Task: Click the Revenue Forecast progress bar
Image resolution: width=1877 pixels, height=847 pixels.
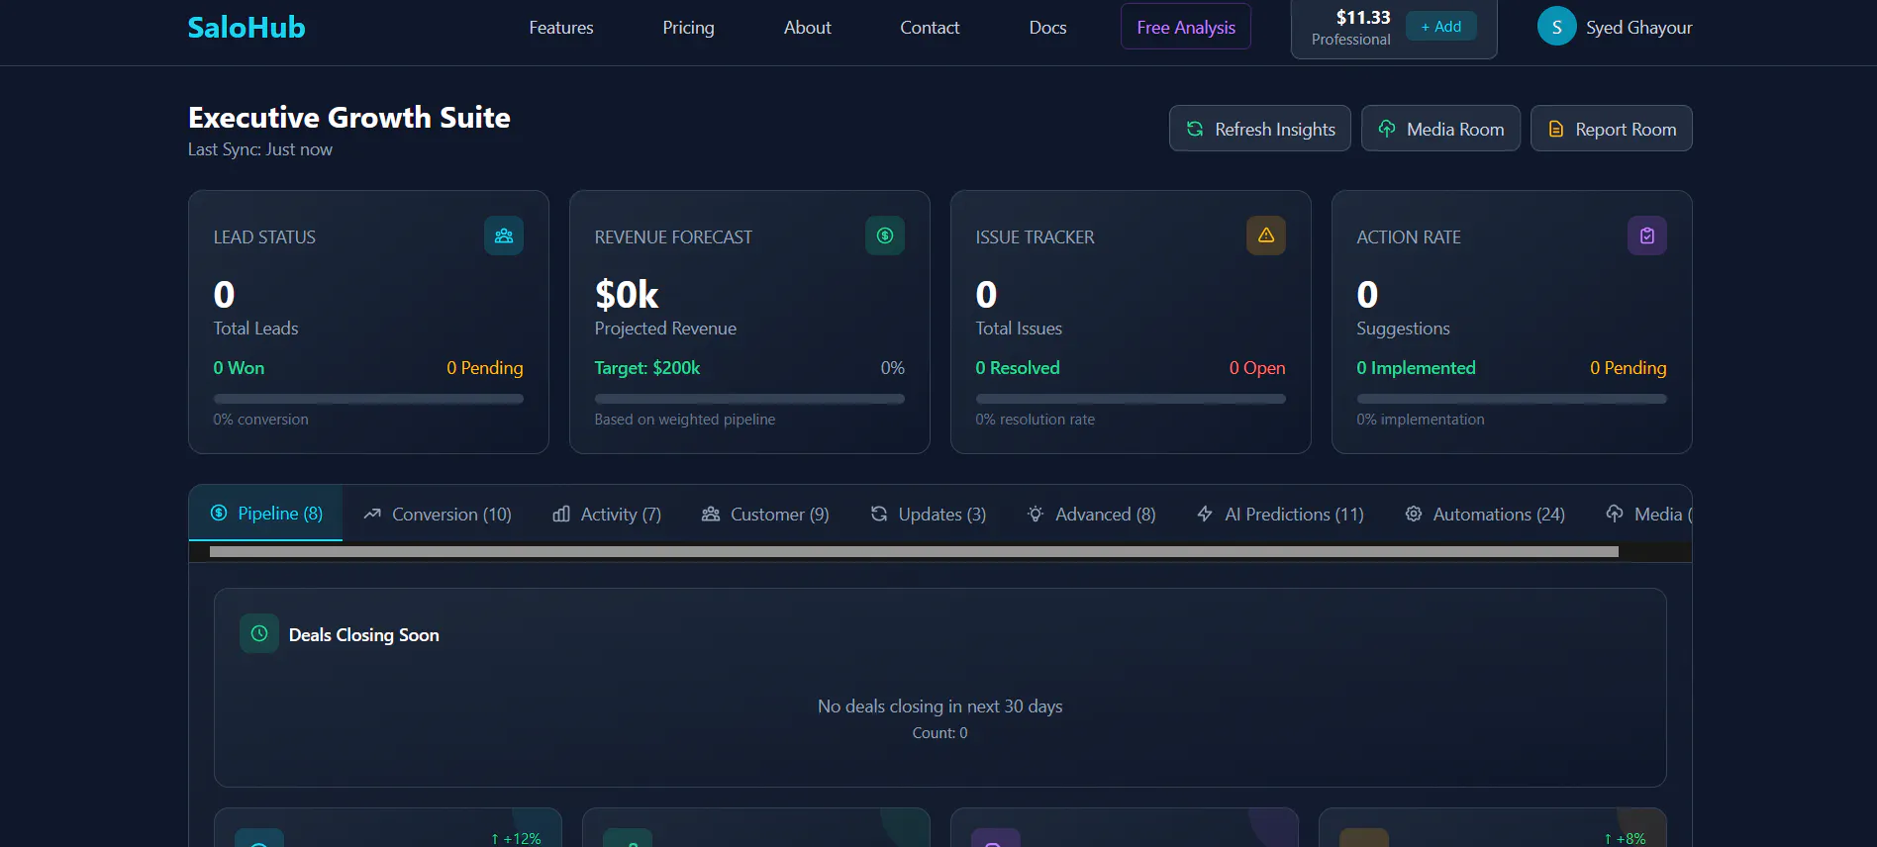Action: click(749, 399)
